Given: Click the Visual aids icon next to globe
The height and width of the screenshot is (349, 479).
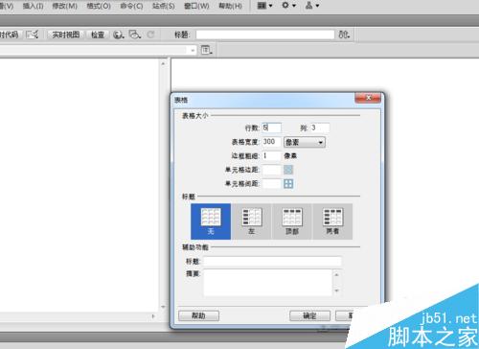Looking at the screenshot, I should pyautogui.click(x=135, y=35).
